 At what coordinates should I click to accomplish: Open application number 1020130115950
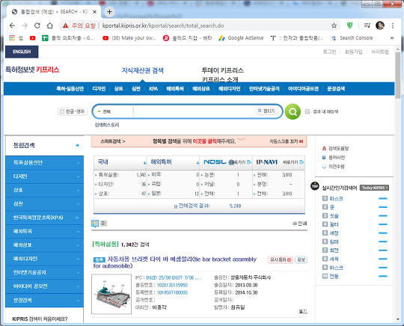pyautogui.click(x=172, y=285)
